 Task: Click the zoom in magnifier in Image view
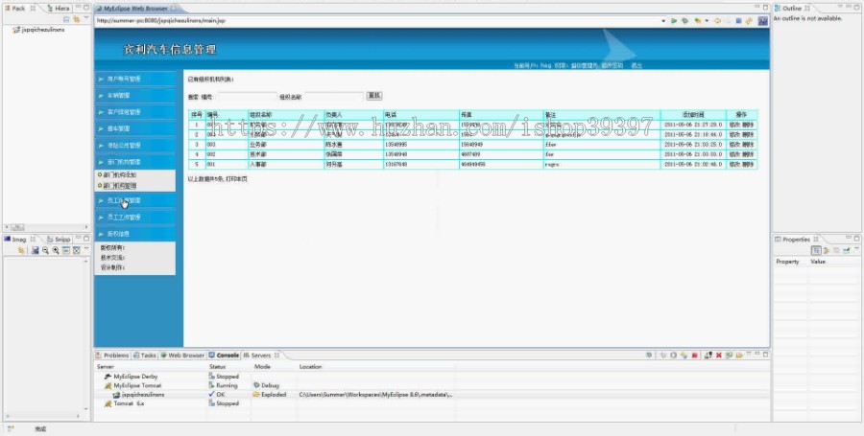tap(56, 250)
